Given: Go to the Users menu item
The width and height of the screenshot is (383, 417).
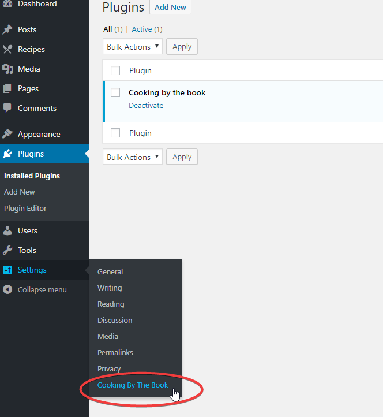Looking at the screenshot, I should pyautogui.click(x=28, y=230).
